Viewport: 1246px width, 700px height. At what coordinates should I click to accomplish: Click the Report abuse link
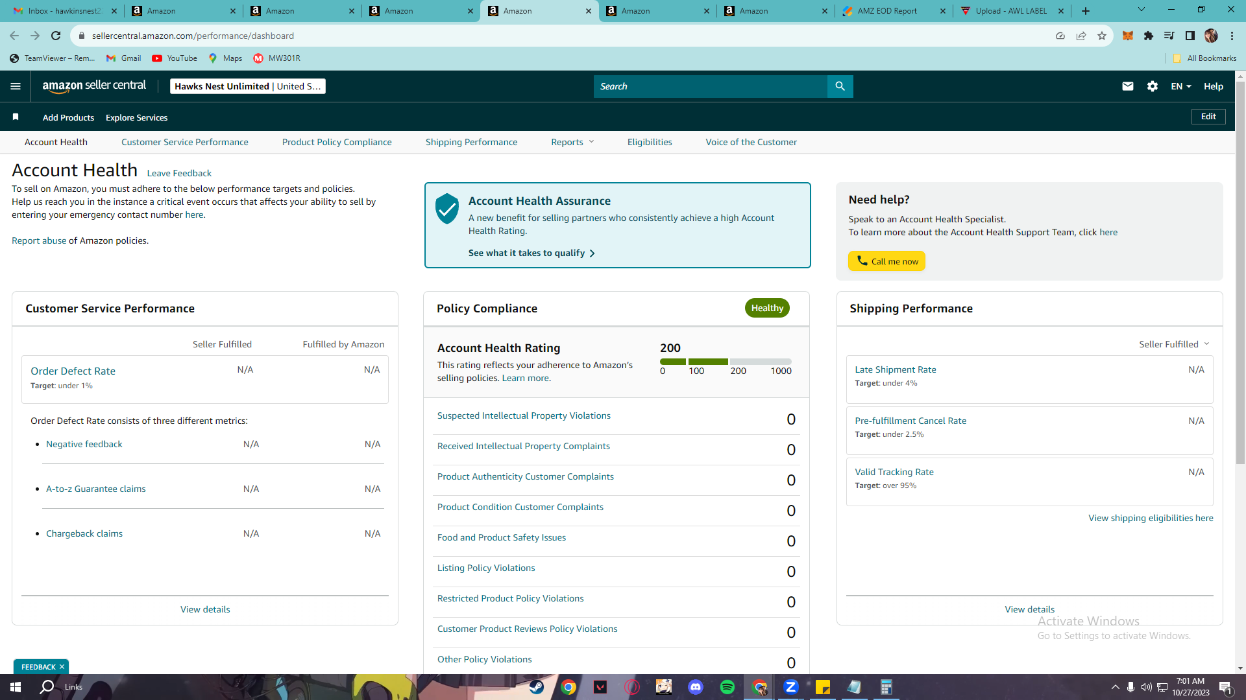39,240
